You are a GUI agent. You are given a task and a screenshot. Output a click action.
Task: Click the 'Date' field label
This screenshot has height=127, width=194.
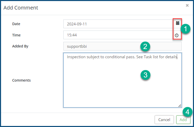click(x=16, y=24)
